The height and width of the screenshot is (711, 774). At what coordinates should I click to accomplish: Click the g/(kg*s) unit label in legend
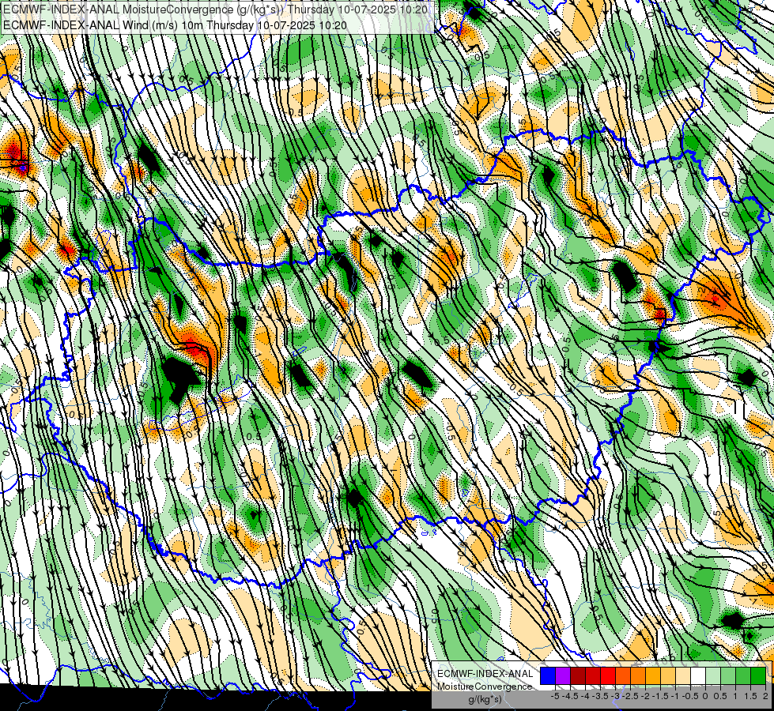click(485, 700)
